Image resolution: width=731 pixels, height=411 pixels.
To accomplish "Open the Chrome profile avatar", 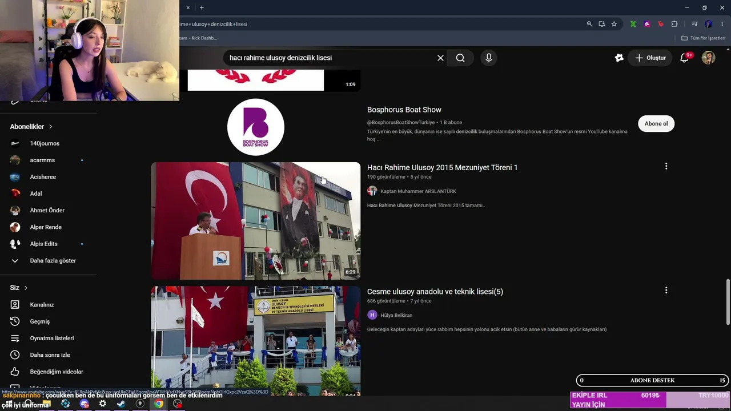I will pos(709,24).
